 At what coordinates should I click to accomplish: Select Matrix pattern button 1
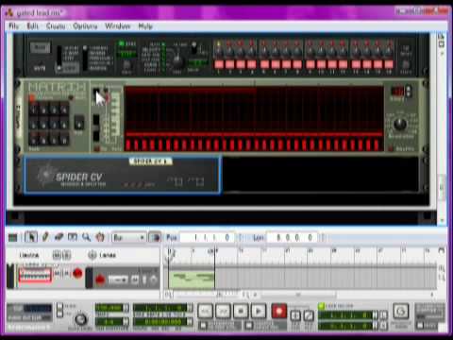(34, 110)
